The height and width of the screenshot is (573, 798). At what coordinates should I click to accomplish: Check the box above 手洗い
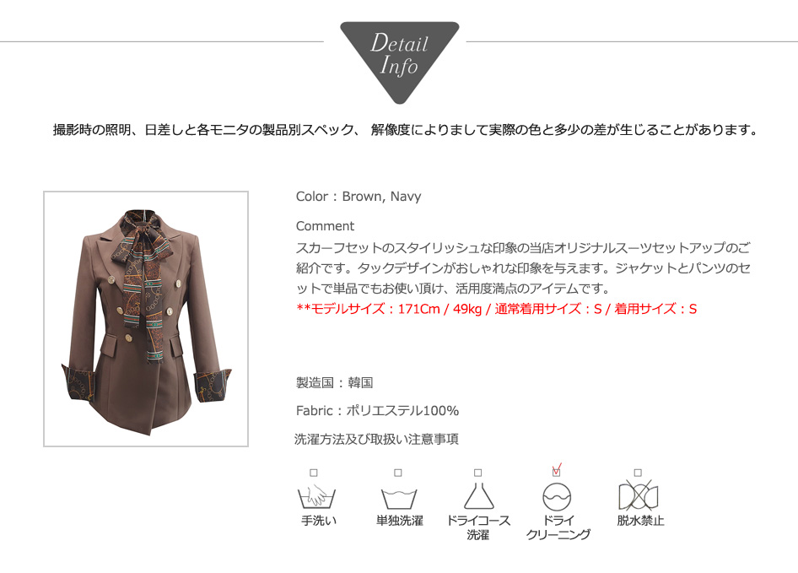pyautogui.click(x=314, y=473)
